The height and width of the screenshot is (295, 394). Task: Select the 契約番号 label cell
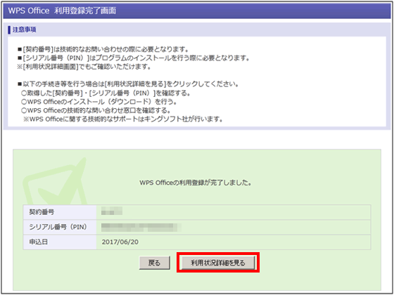(x=60, y=212)
